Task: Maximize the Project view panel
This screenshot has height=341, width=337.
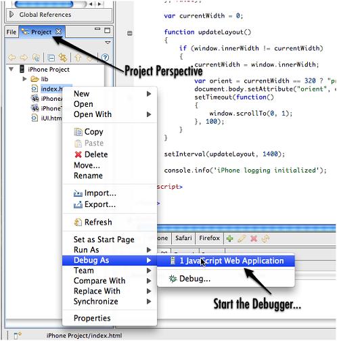Action: (x=108, y=30)
